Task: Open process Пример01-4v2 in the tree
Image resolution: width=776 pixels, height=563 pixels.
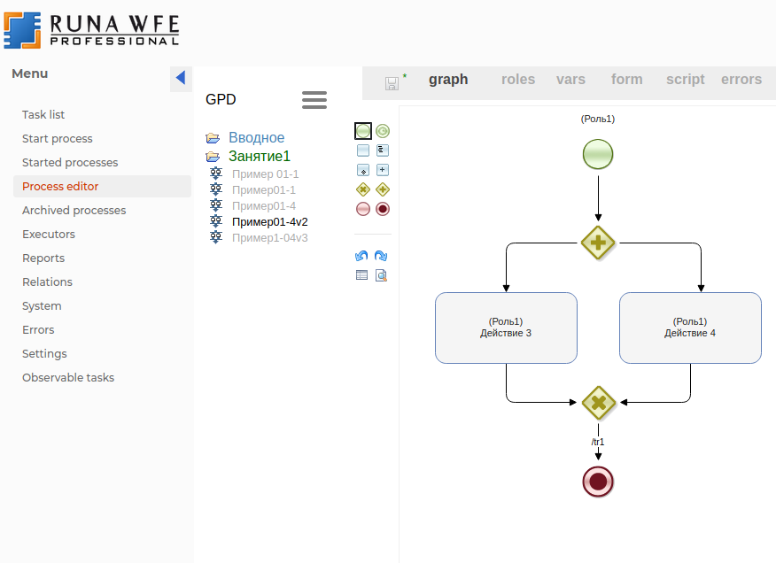Action: pyautogui.click(x=269, y=222)
